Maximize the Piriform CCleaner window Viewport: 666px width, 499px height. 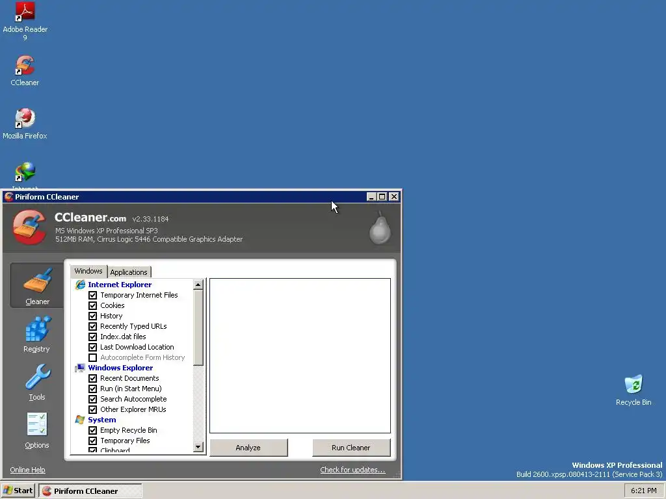coord(382,197)
